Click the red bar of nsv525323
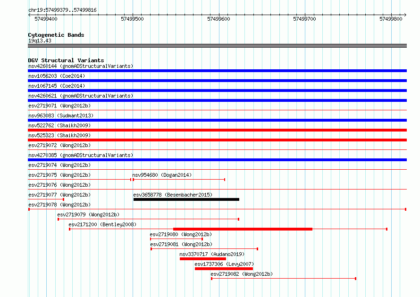This screenshot has height=297, width=420. (217, 140)
